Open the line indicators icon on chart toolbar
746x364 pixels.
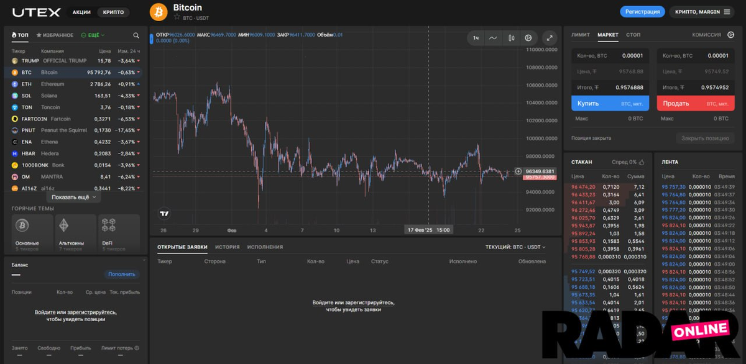point(493,38)
